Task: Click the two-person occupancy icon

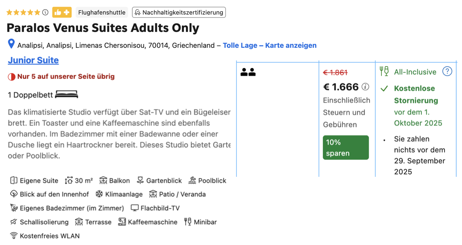Action: click(x=248, y=72)
